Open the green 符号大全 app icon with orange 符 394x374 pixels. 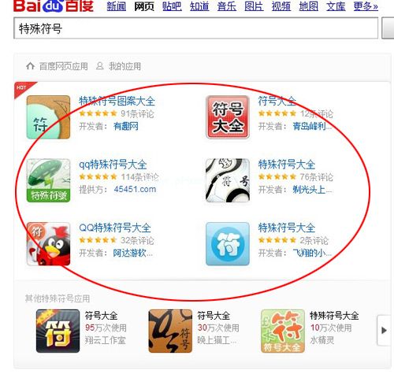point(283,331)
